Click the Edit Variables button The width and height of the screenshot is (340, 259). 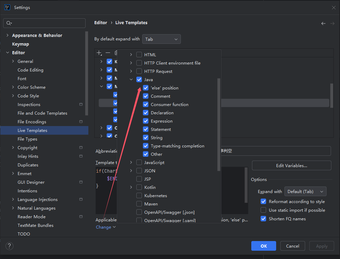coord(291,166)
